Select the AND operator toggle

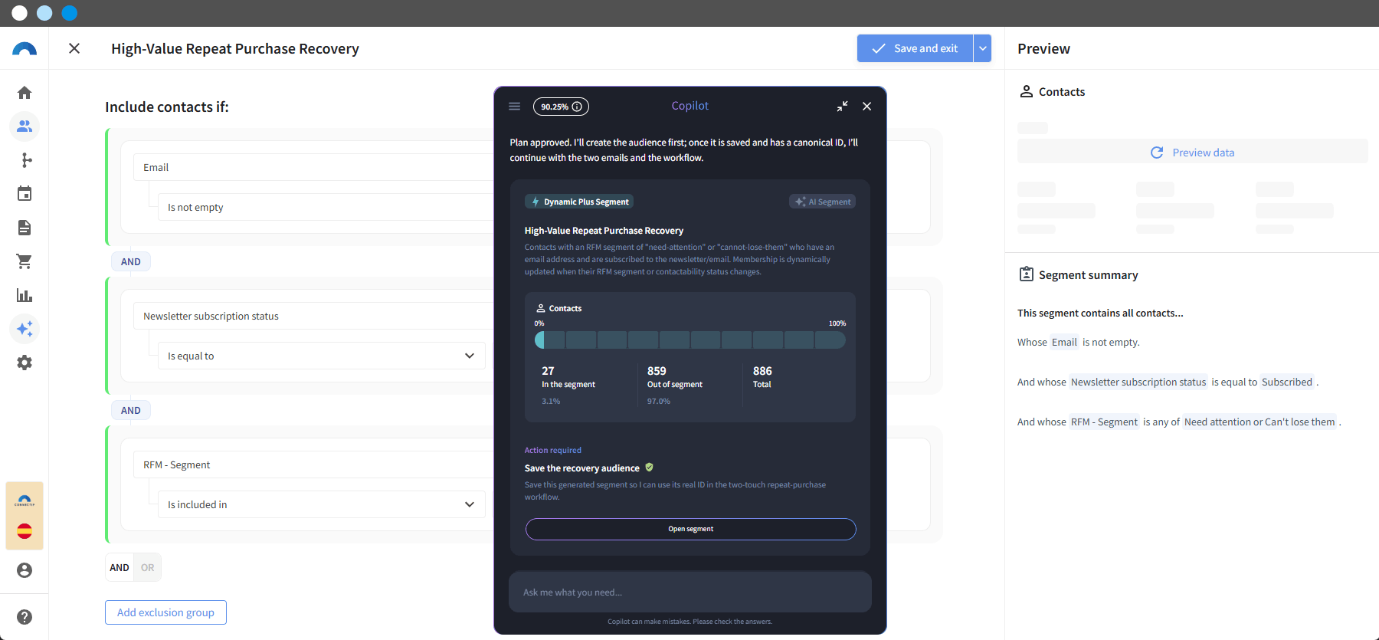tap(120, 568)
